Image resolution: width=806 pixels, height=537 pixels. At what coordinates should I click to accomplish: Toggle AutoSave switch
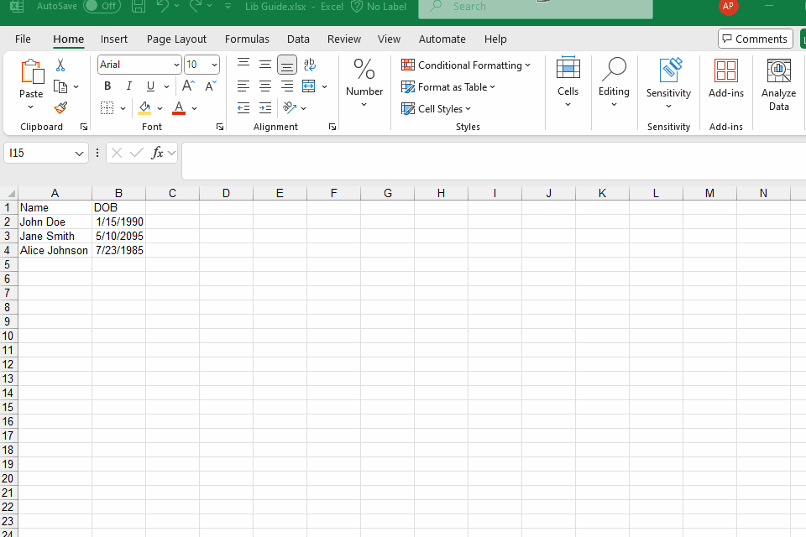point(102,6)
